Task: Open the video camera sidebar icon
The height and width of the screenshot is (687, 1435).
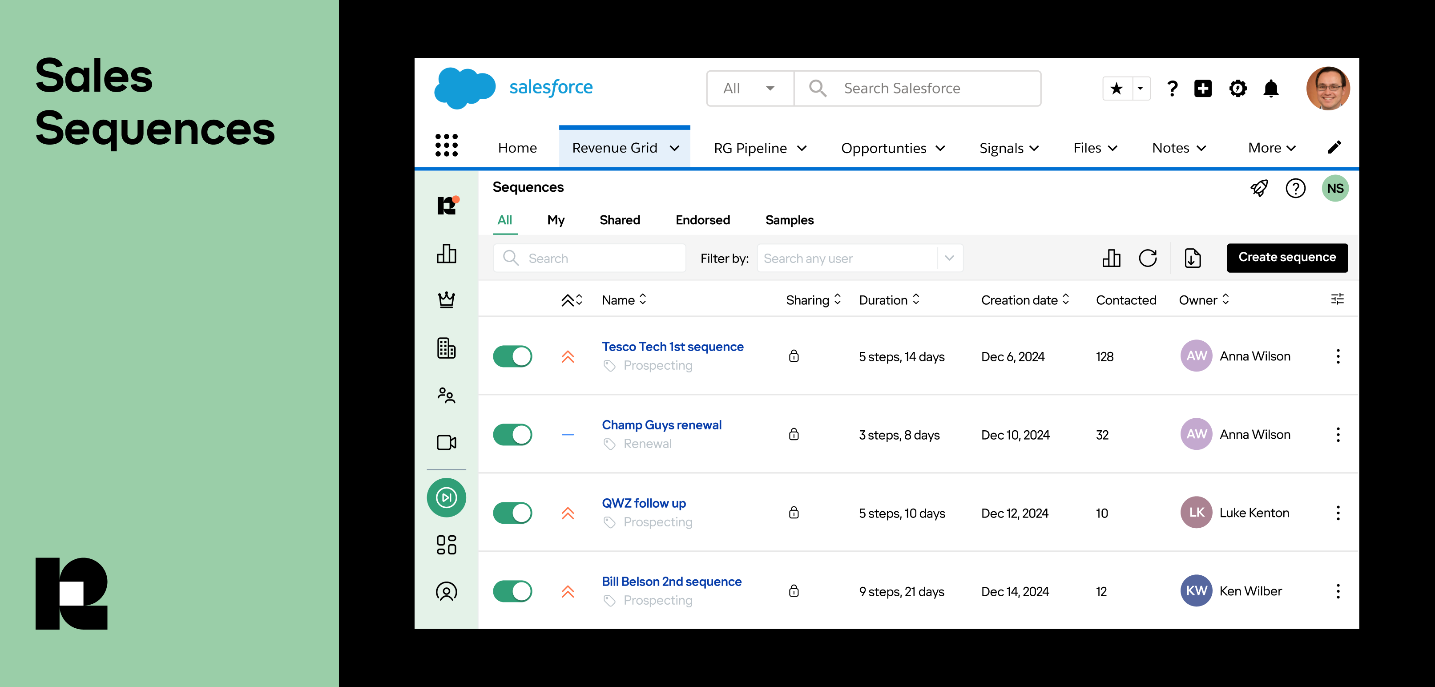Action: [446, 442]
